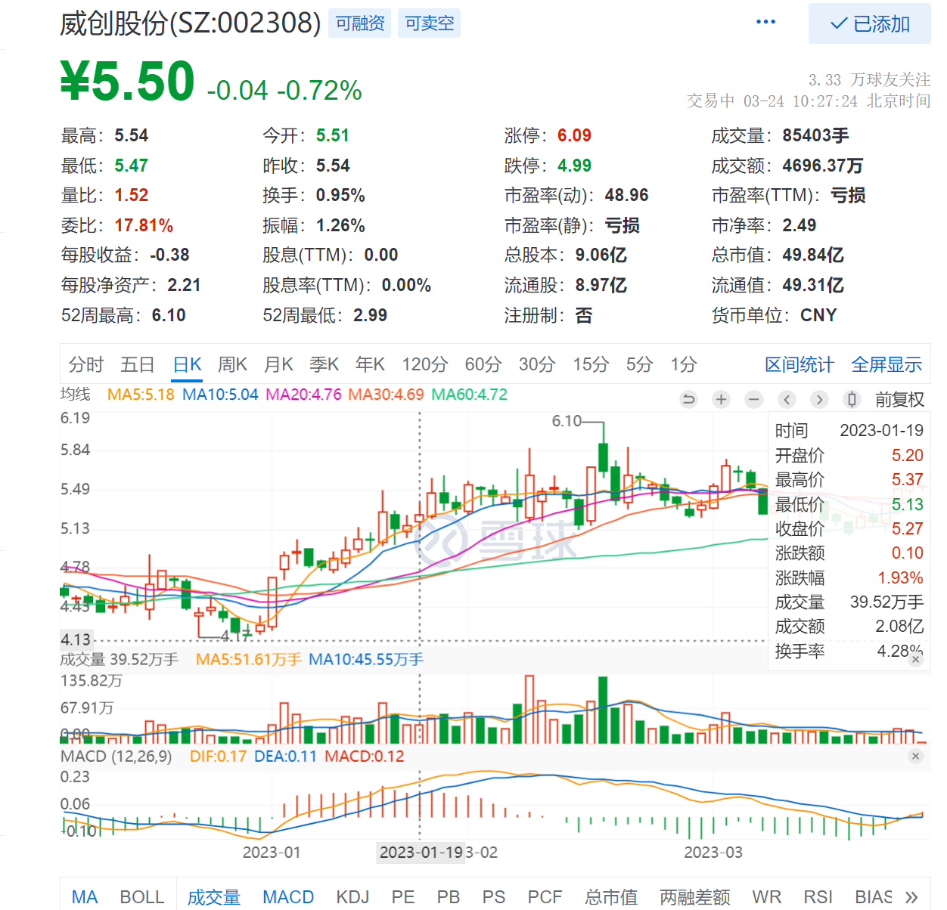The image size is (947, 910).
Task: Click the 涨停 value 6.09
Action: pos(574,135)
